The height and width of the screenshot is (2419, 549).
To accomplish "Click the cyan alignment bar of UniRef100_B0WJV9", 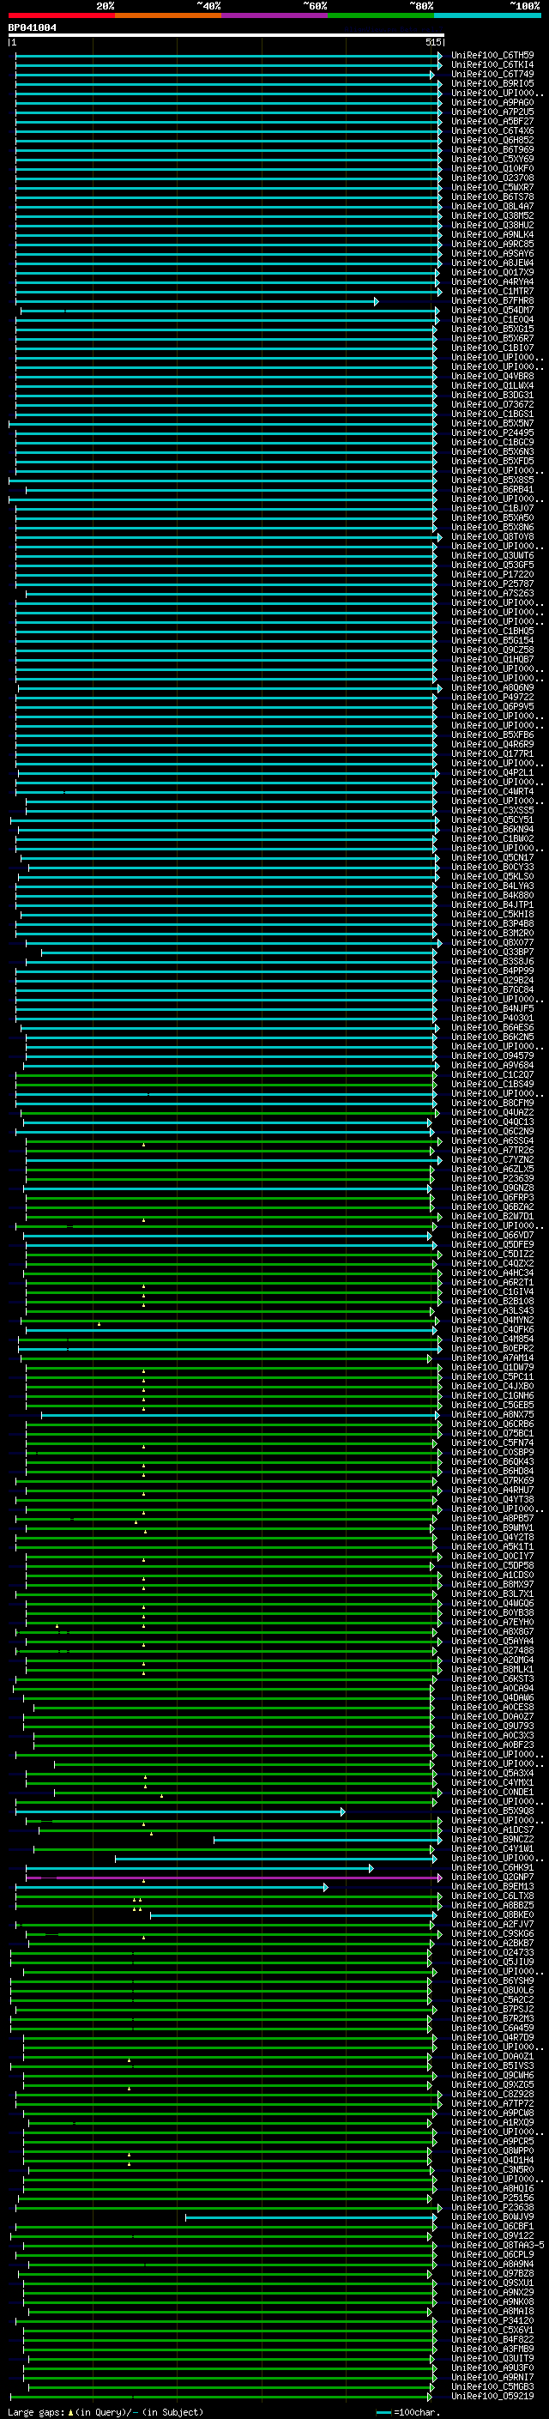I will [311, 2217].
